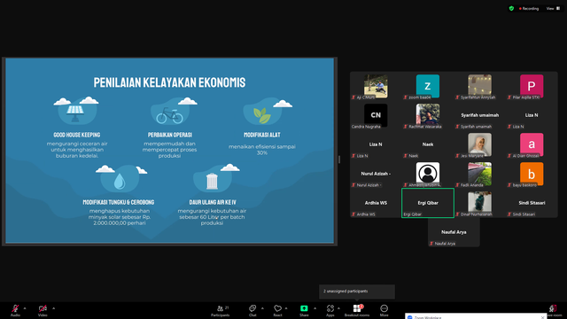Select Al Dian Ghozali's tile

click(532, 144)
